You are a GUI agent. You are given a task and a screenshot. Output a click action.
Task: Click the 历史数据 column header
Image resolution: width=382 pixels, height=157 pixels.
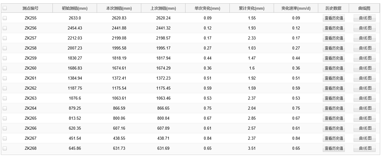tap(333, 8)
